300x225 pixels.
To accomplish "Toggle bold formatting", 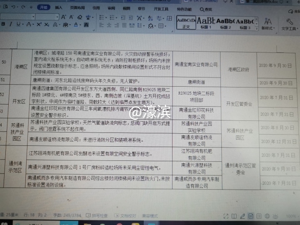I will (3, 25).
